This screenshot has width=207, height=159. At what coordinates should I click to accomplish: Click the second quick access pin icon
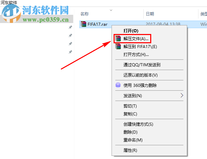click(x=70, y=35)
